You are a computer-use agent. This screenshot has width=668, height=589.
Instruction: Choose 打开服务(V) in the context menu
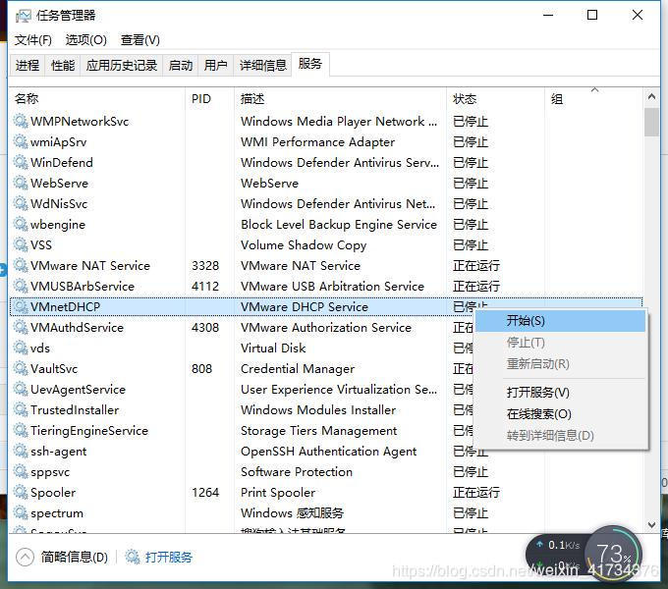tap(560, 392)
